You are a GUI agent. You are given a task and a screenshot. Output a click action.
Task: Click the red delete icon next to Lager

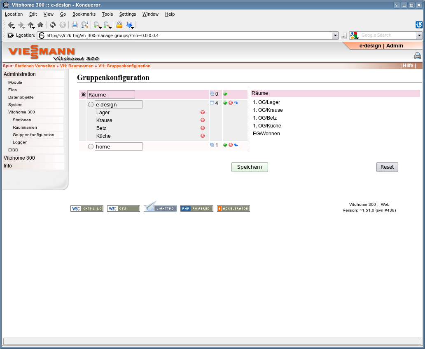[x=203, y=112]
